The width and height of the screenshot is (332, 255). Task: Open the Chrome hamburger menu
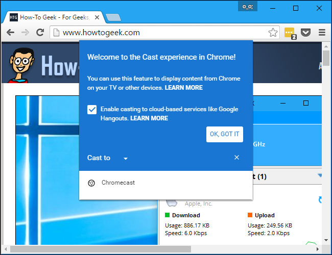click(322, 33)
